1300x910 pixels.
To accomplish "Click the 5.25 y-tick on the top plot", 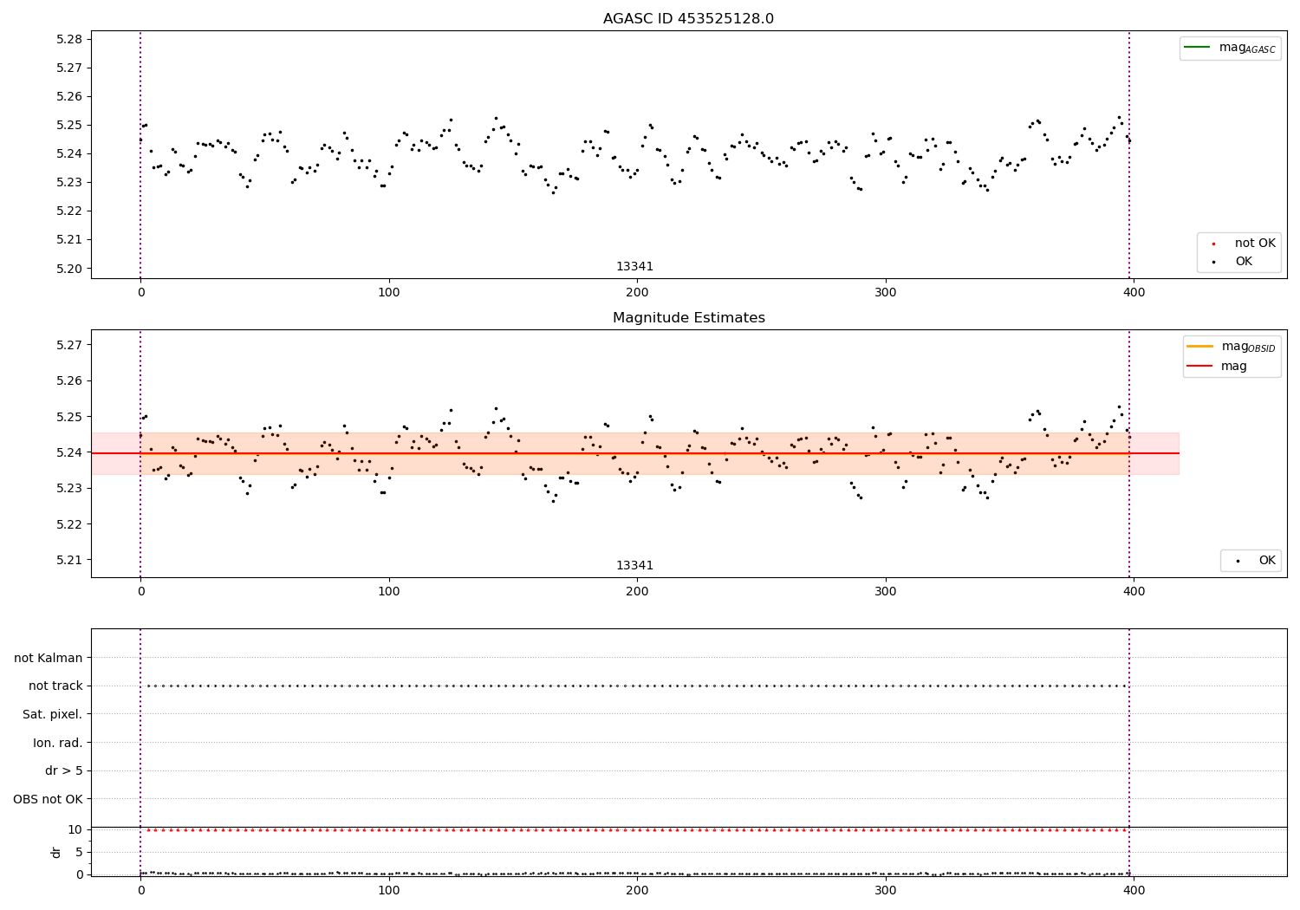I will coord(68,125).
